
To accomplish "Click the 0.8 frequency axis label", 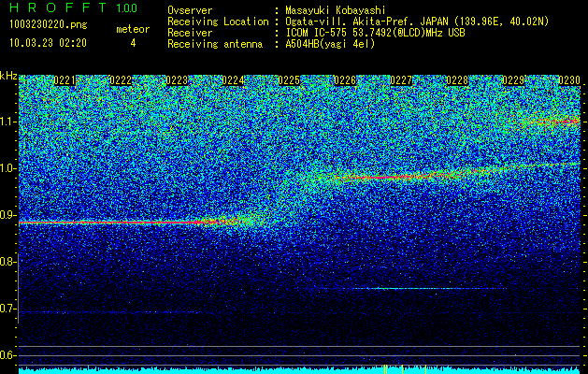I will tap(7, 262).
